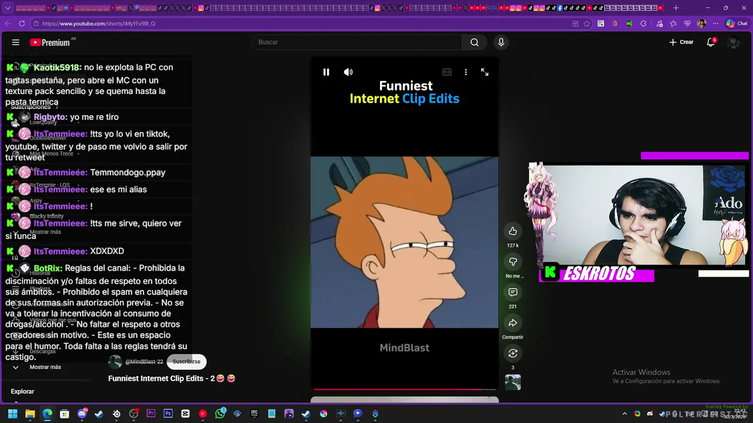The height and width of the screenshot is (423, 753).
Task: Open the Edge profile picture
Action: click(701, 23)
